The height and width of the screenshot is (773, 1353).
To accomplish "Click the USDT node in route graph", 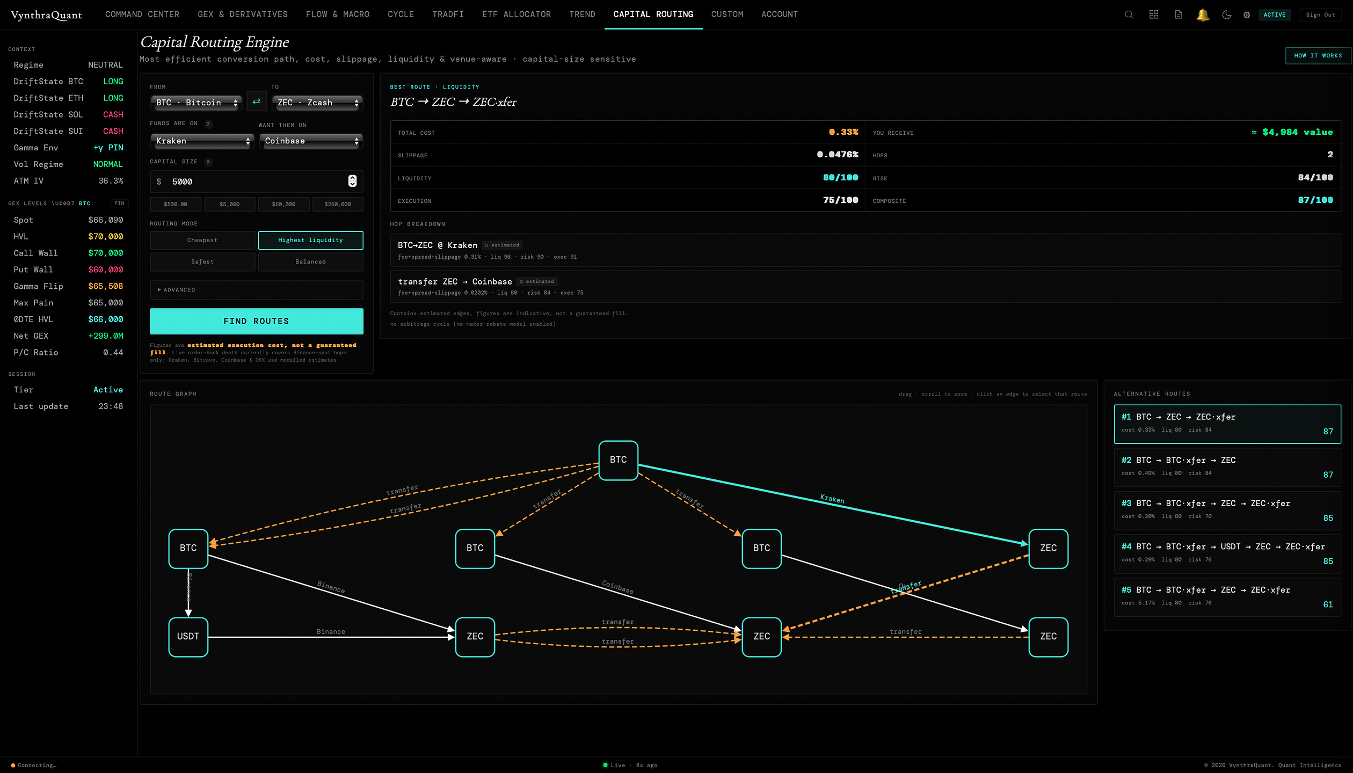I will 188,637.
